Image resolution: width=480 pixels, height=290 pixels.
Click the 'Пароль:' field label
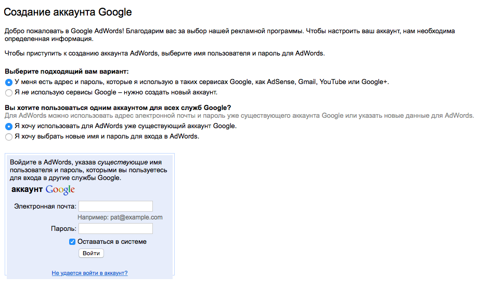pyautogui.click(x=63, y=229)
